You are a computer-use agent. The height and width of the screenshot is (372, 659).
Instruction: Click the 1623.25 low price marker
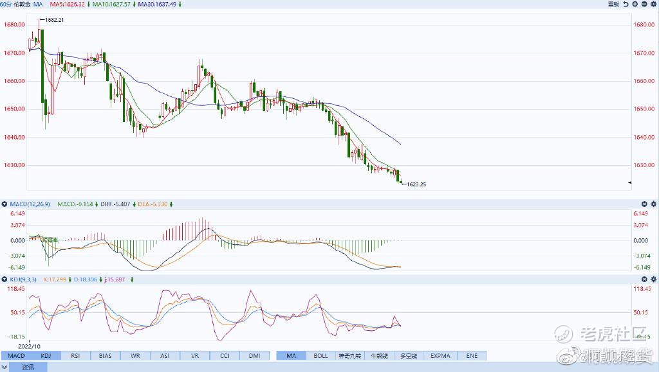tap(416, 184)
